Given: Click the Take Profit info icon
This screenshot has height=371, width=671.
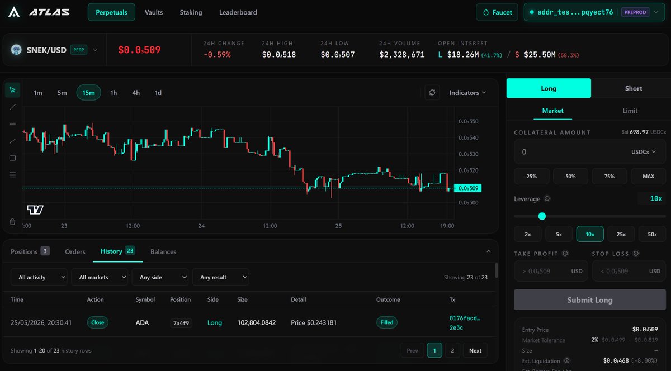Looking at the screenshot, I should pyautogui.click(x=565, y=254).
